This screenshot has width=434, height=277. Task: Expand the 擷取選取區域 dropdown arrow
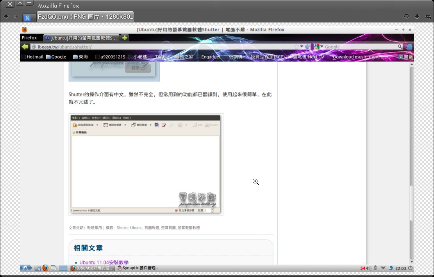click(x=97, y=125)
